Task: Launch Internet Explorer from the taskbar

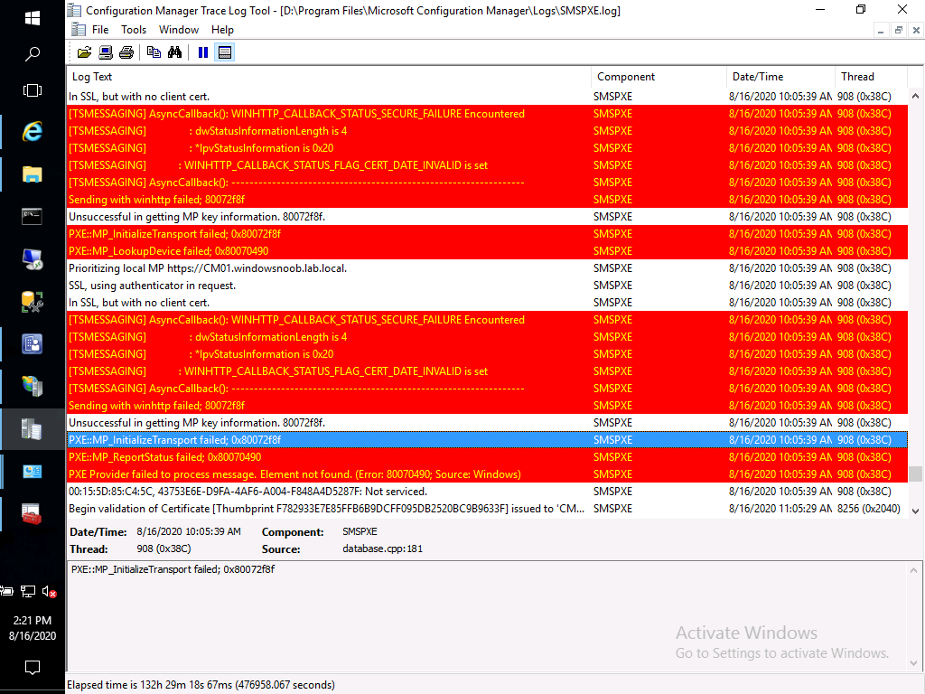Action: [33, 131]
